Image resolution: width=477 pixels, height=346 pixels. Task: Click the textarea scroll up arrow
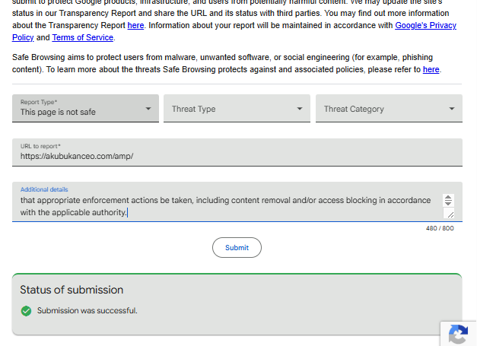448,197
